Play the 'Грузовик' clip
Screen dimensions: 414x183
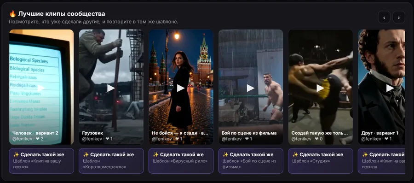pyautogui.click(x=111, y=88)
